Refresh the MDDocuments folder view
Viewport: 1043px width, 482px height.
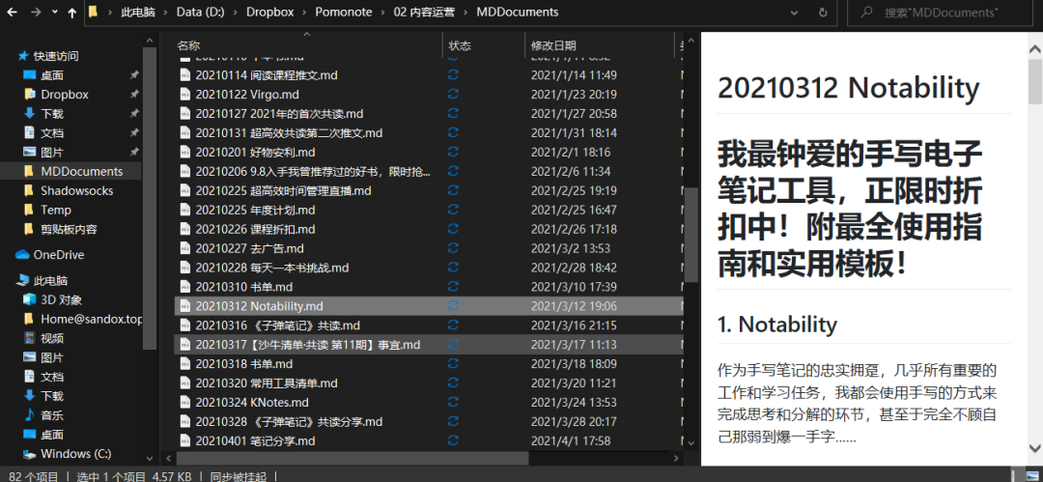coord(823,12)
